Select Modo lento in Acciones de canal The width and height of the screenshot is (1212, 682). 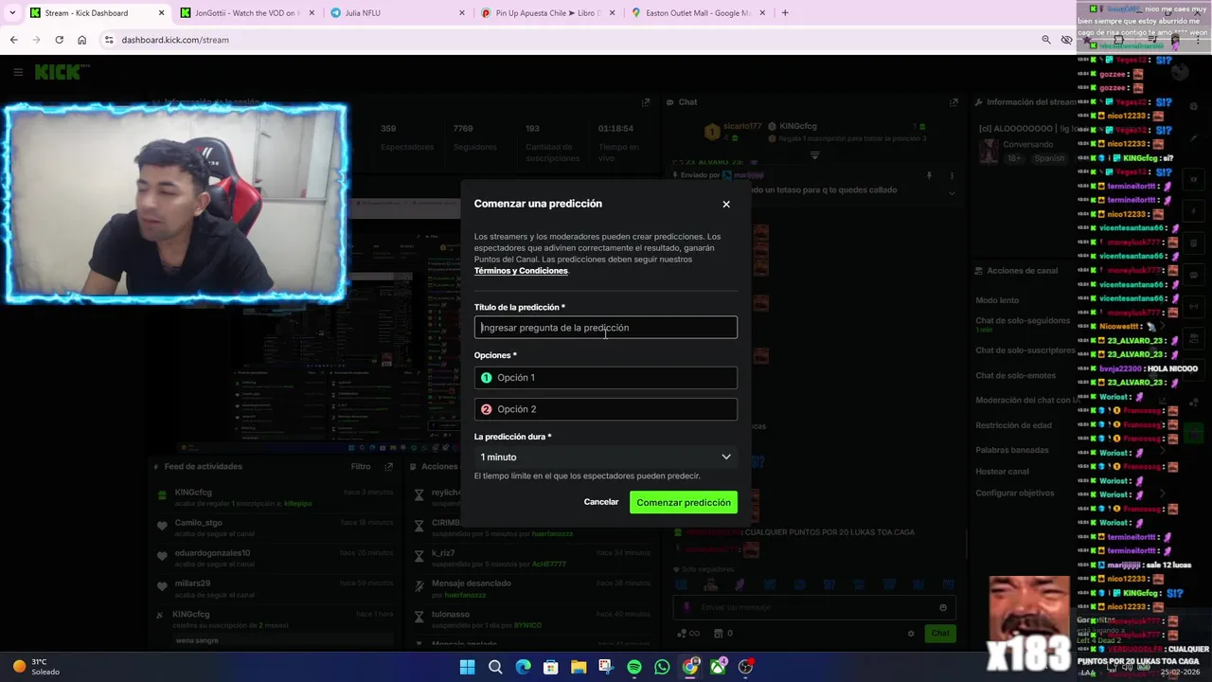click(998, 300)
